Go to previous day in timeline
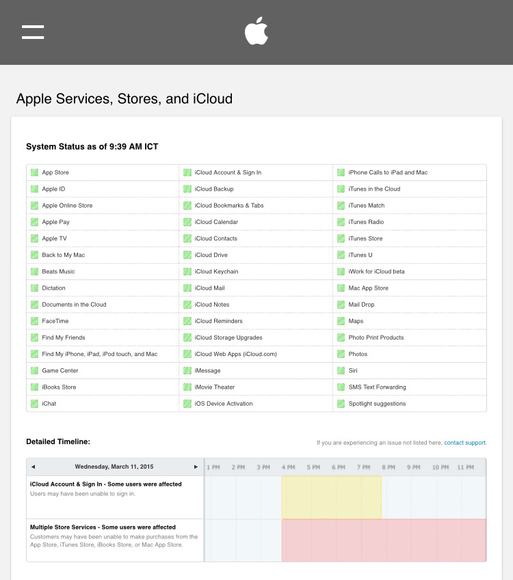The image size is (513, 580). pos(33,467)
